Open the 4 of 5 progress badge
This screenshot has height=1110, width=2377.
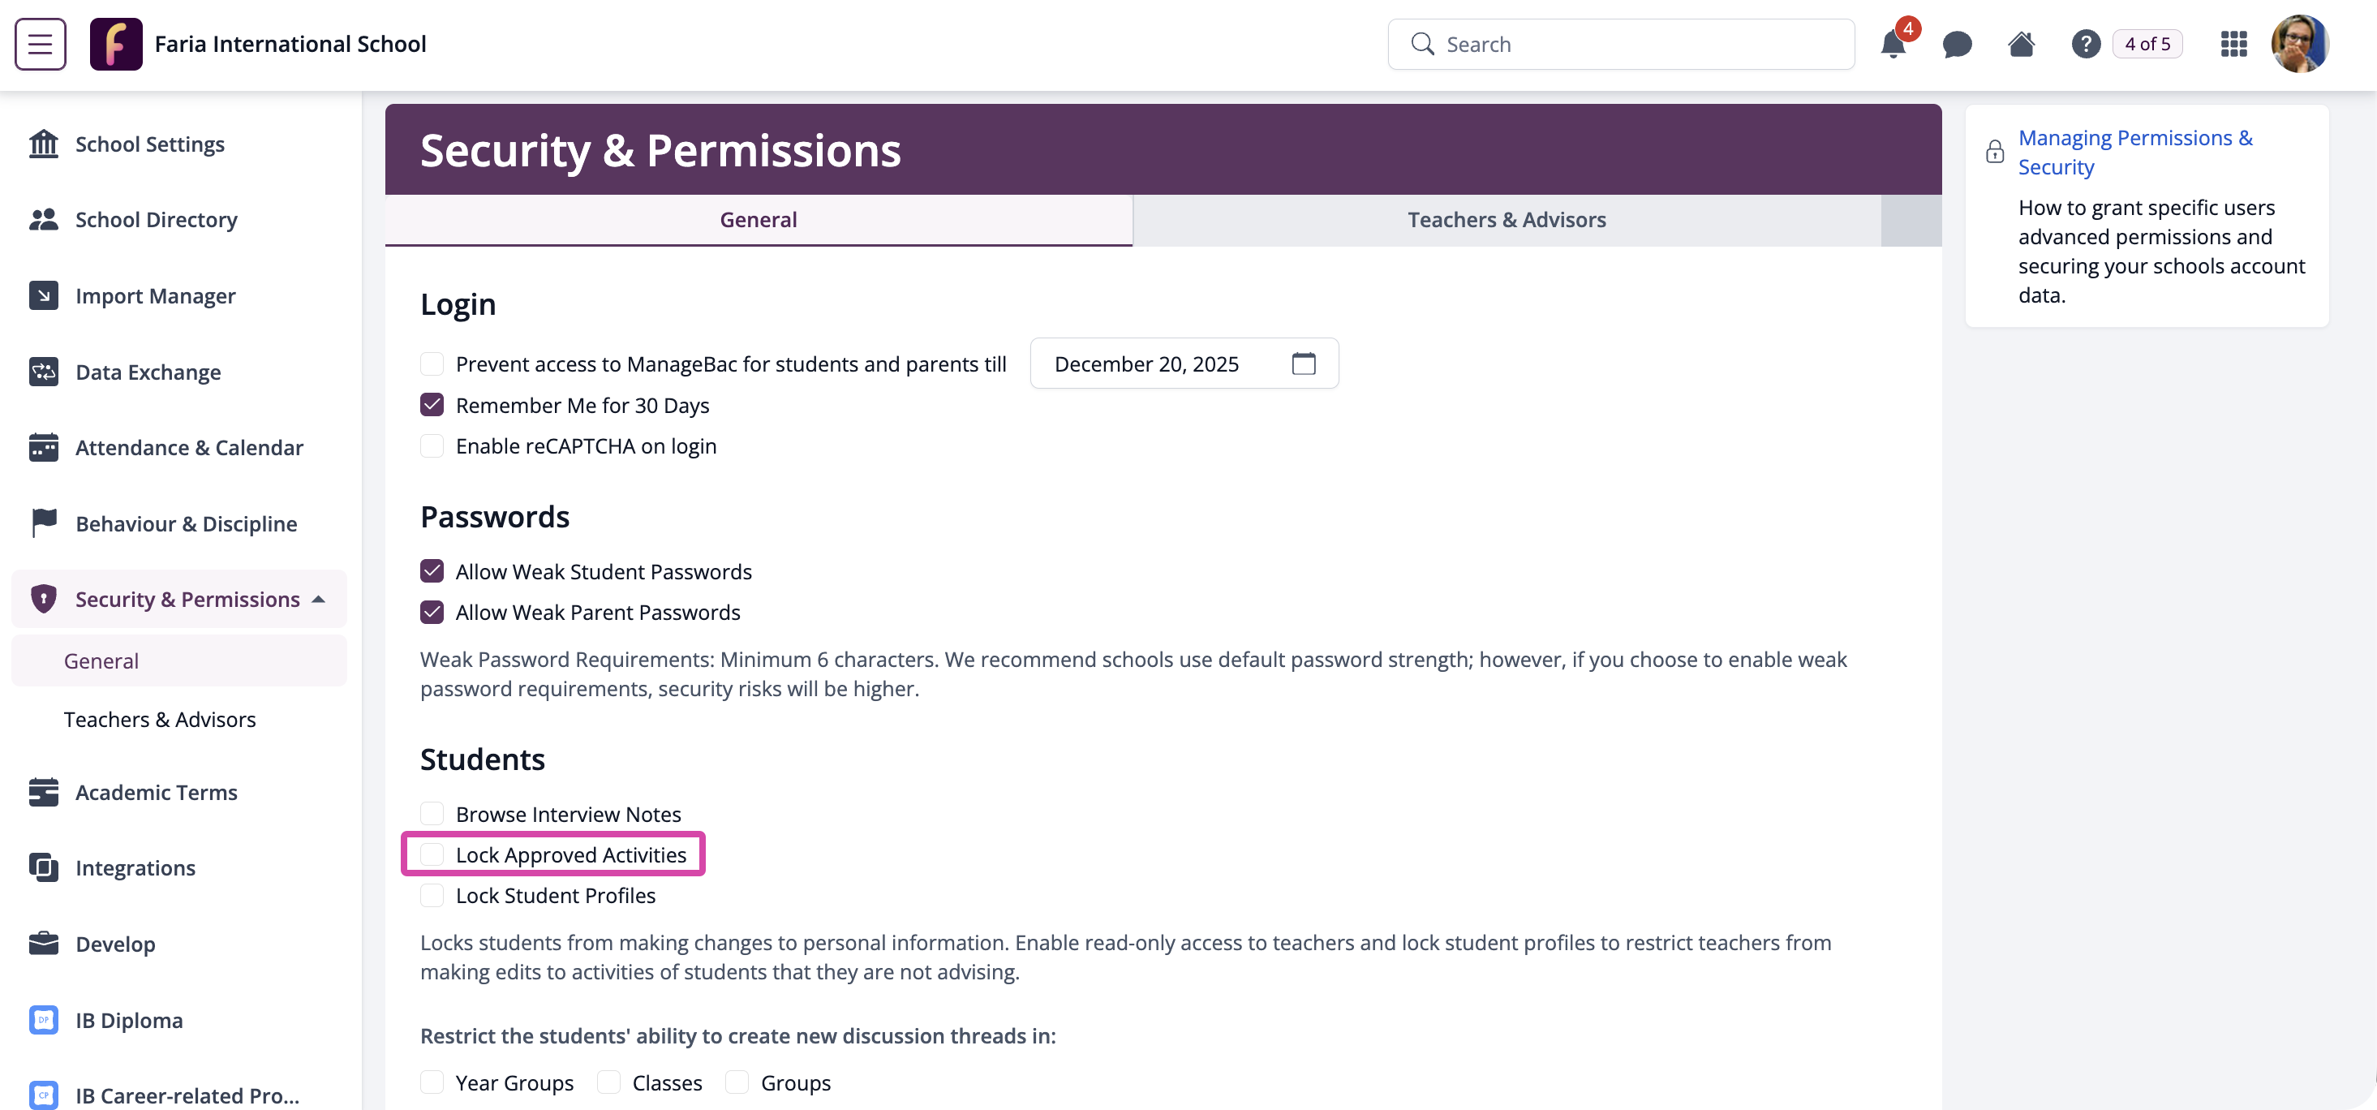2147,43
